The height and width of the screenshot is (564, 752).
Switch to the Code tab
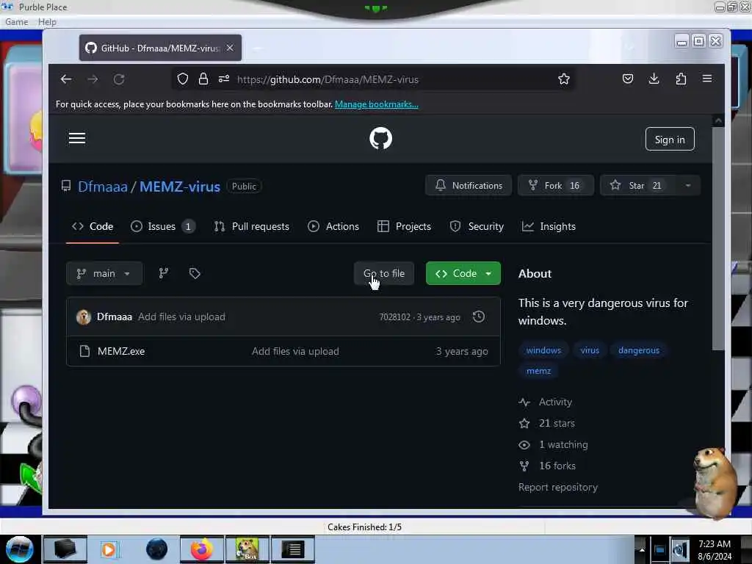(93, 226)
